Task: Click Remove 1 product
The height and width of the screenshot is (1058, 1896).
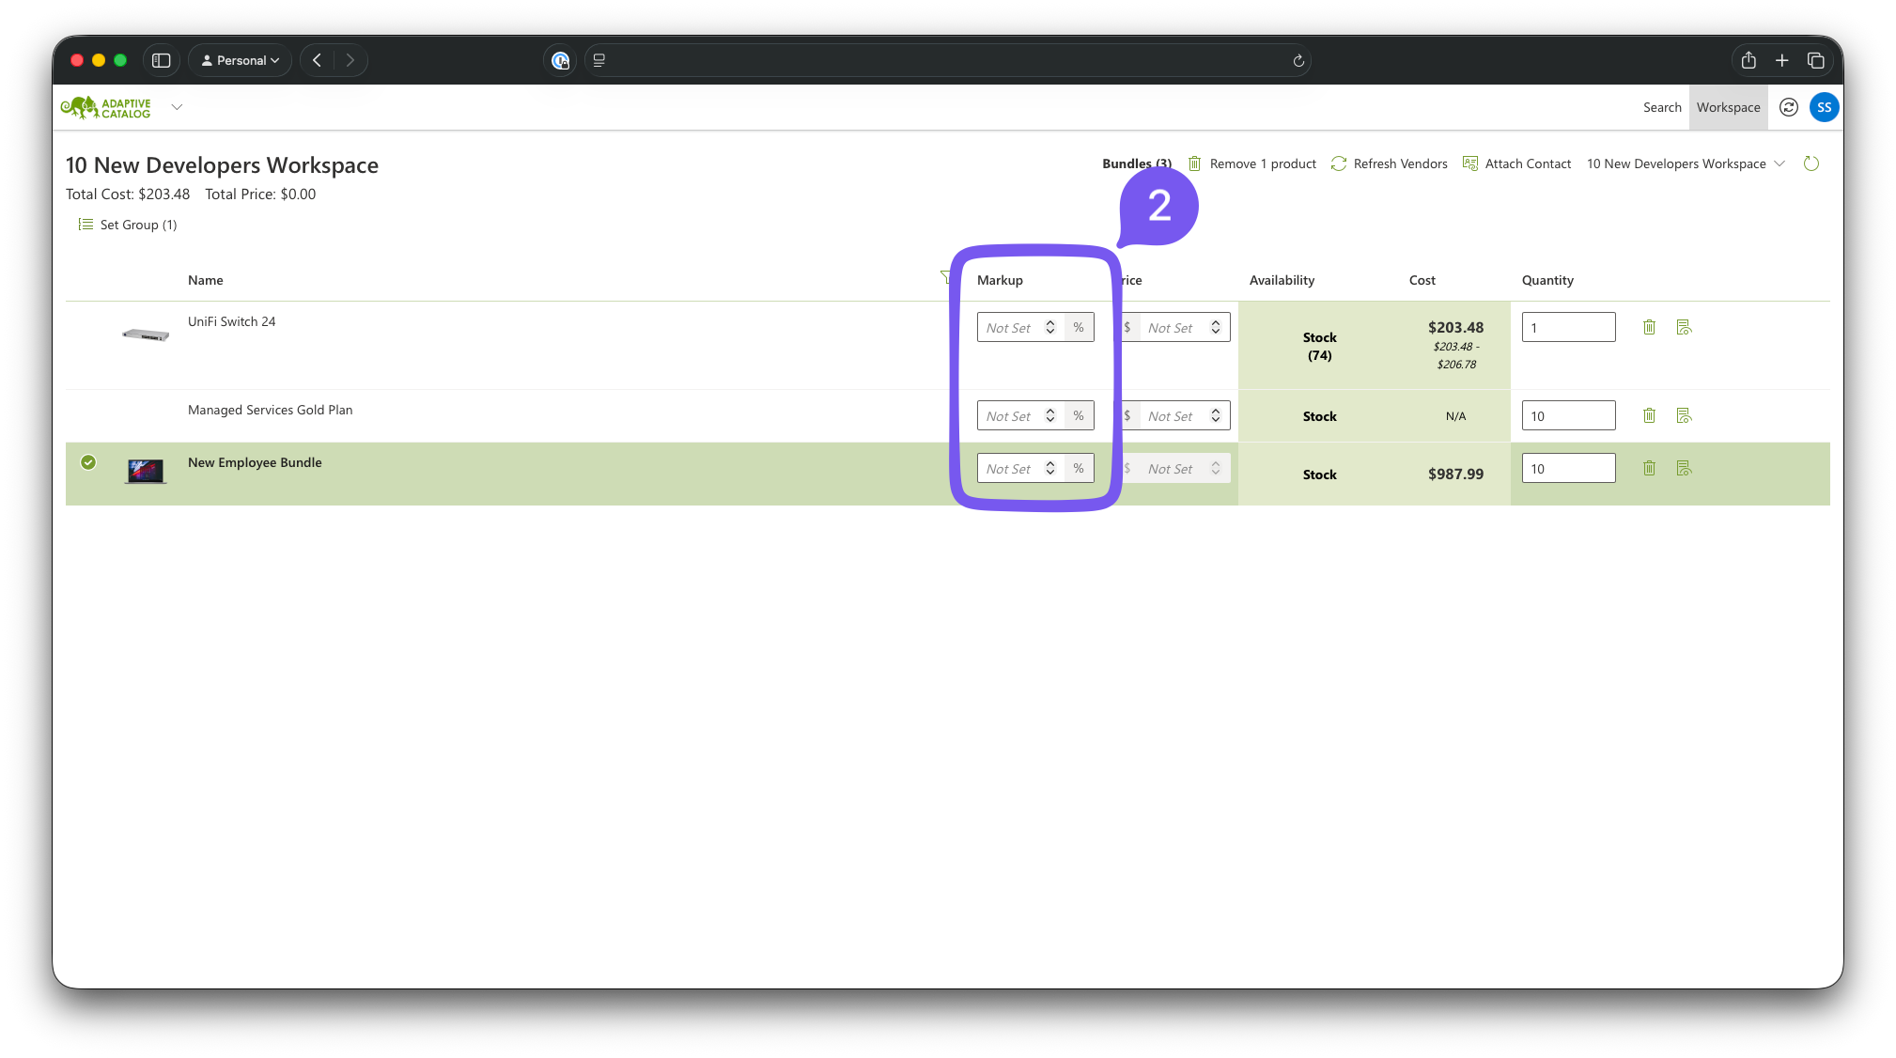Action: [1251, 163]
